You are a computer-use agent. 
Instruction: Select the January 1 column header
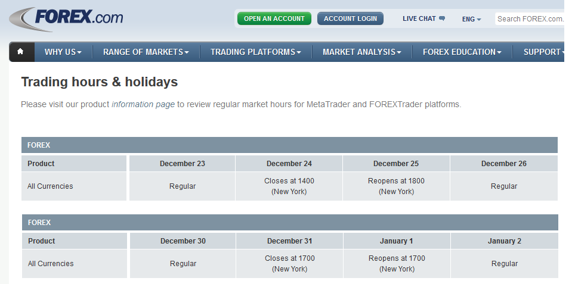pyautogui.click(x=397, y=241)
